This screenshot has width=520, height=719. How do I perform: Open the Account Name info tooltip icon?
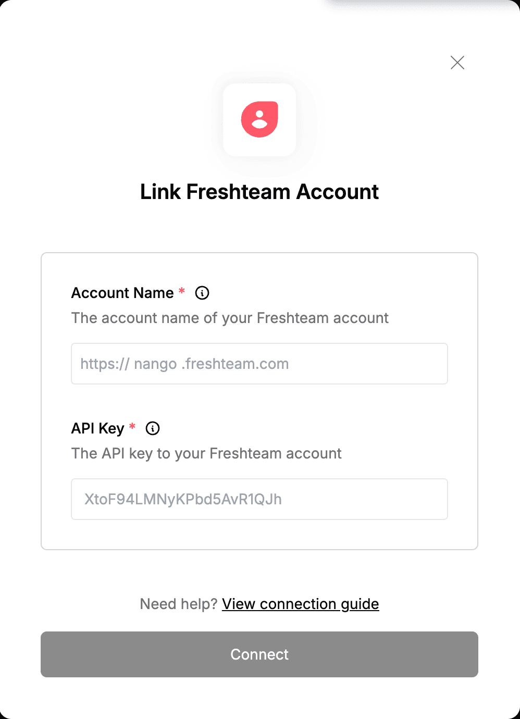(202, 293)
